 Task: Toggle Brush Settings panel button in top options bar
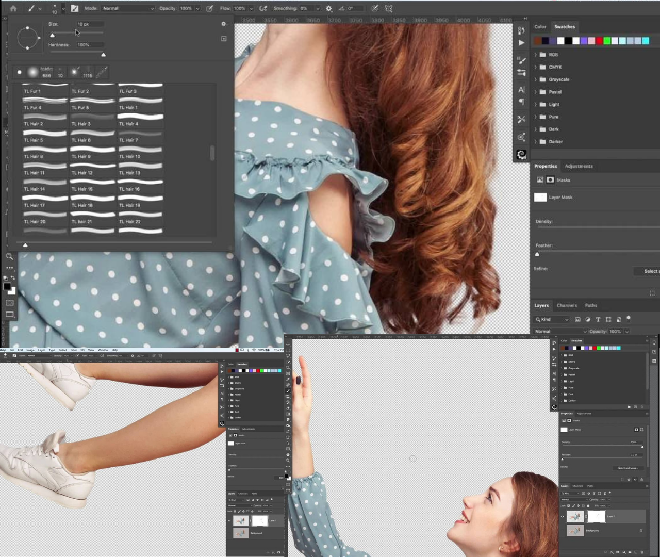(75, 8)
